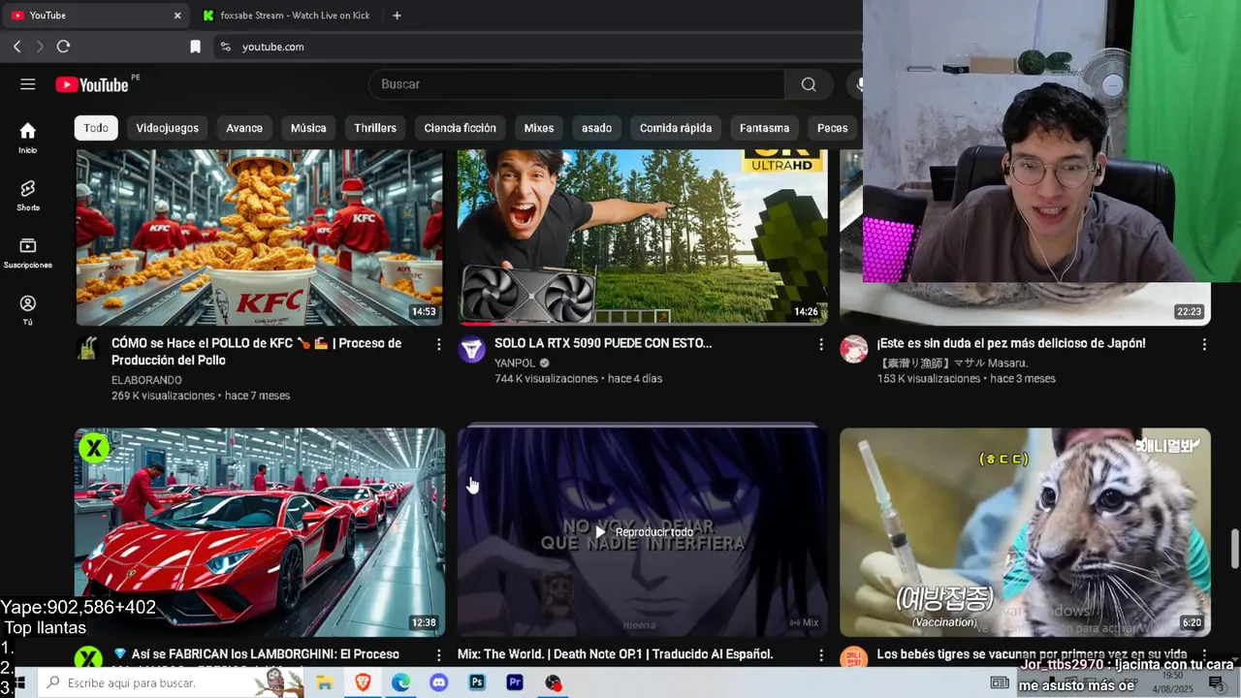Open Shorts from the sidebar
The width and height of the screenshot is (1241, 698).
pos(27,195)
